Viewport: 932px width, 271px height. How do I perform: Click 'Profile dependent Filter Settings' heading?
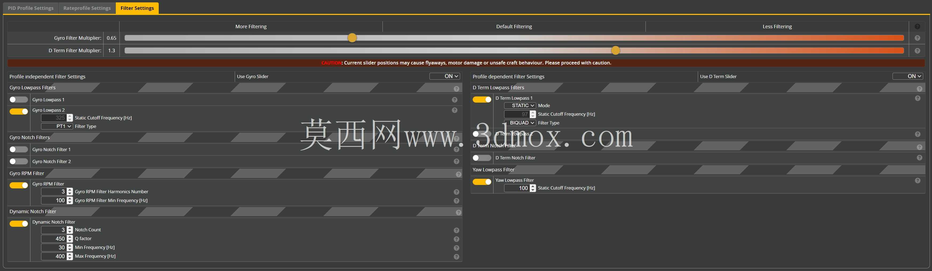[x=508, y=76]
